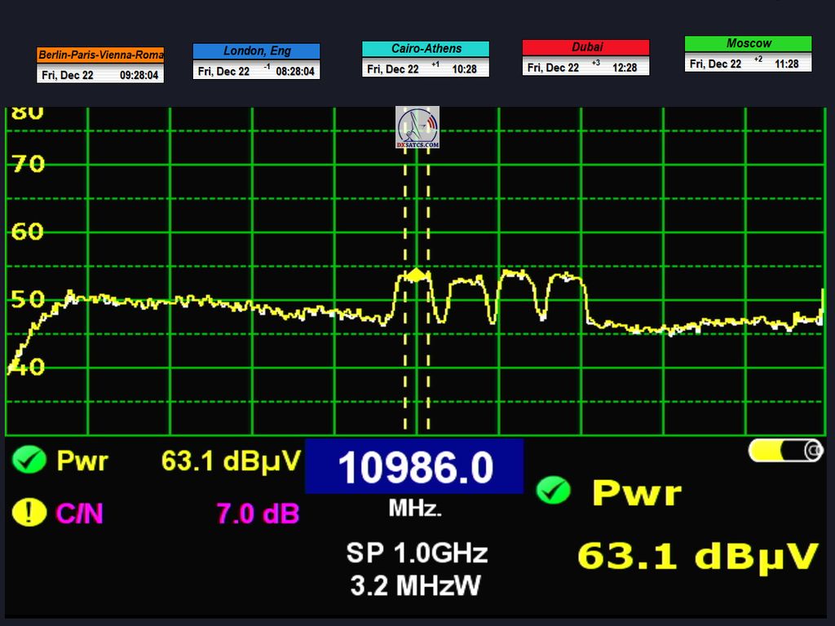Click the yellow warning icon beside C/N

(29, 513)
